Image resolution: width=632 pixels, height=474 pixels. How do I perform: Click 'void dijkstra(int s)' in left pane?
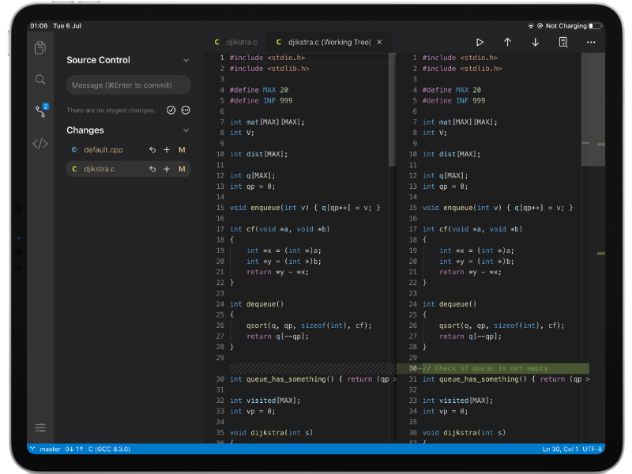click(271, 433)
